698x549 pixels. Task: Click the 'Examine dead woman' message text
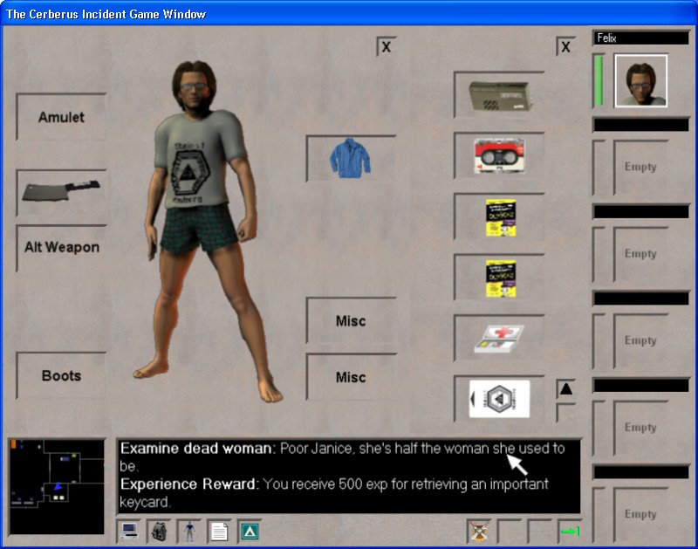[x=342, y=456]
